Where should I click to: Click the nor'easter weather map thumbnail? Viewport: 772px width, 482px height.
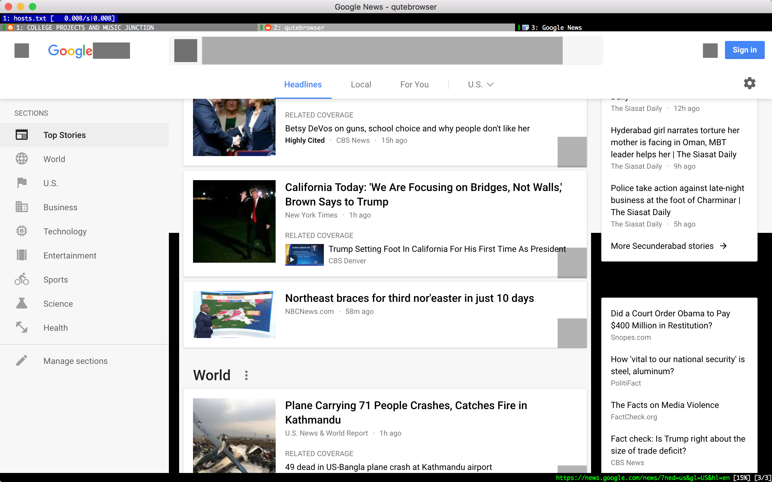[234, 314]
